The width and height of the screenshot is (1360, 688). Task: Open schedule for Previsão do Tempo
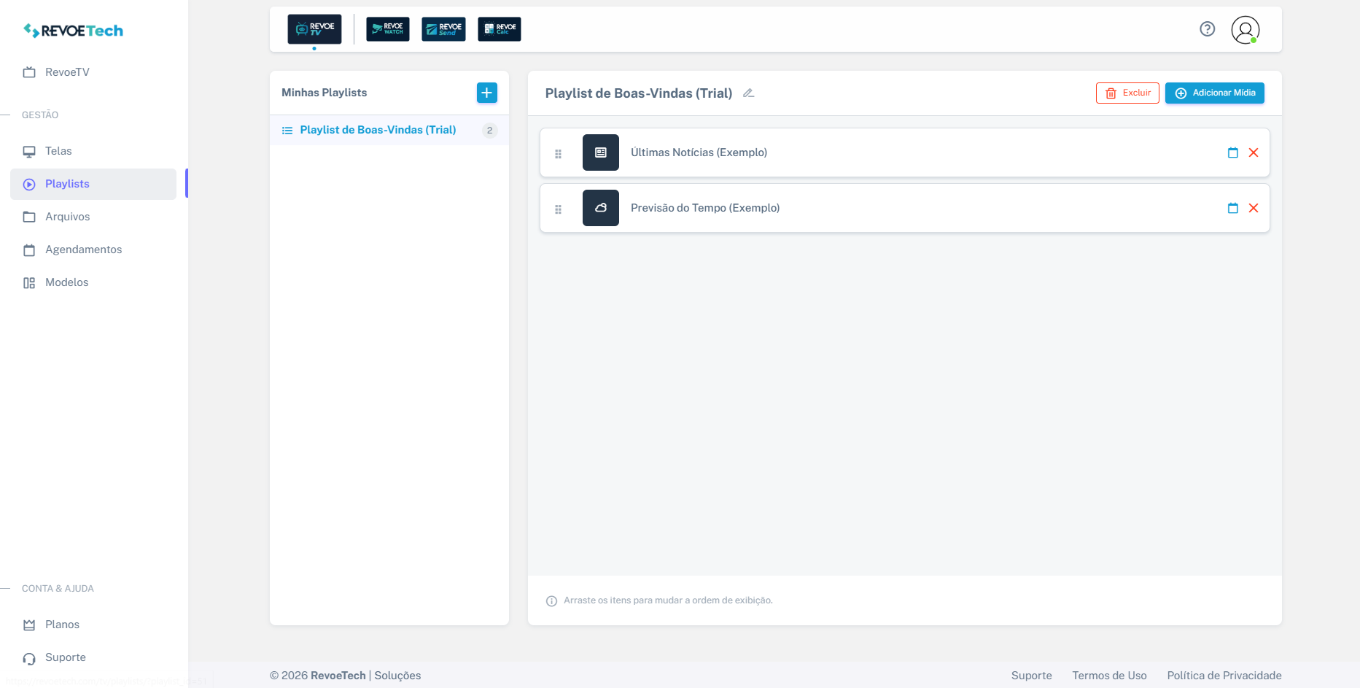[x=1232, y=208]
